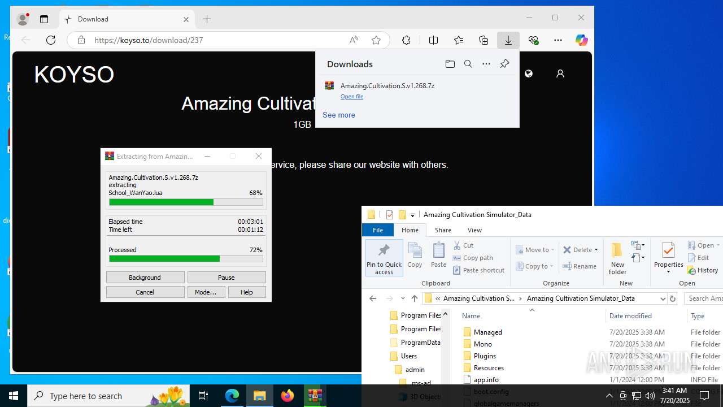Viewport: 723px width, 407px height.
Task: Open Quick Access Toolbar customize dropdown
Action: pos(412,215)
